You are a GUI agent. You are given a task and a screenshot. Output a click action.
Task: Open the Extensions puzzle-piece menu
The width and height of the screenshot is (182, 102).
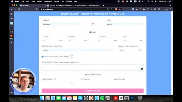tap(144, 9)
